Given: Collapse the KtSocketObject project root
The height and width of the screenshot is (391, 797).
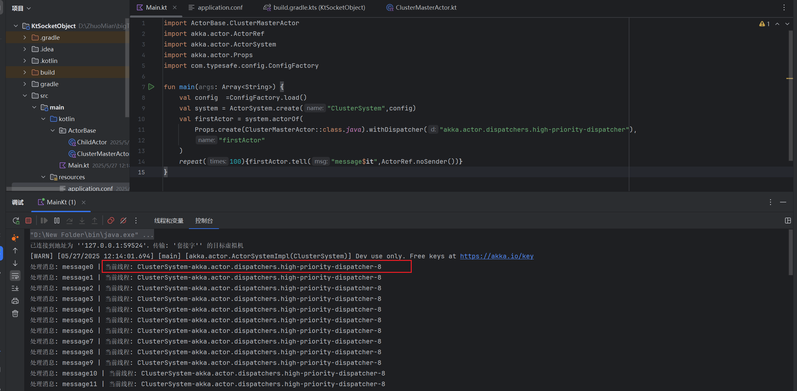Looking at the screenshot, I should pos(16,26).
